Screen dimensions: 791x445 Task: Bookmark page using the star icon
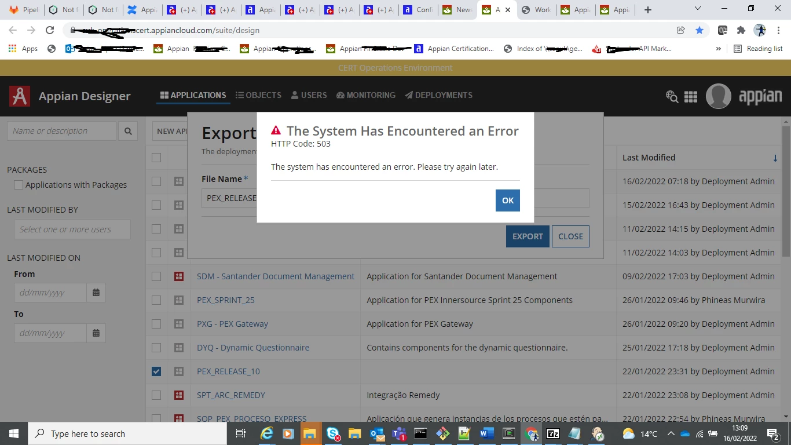point(700,30)
